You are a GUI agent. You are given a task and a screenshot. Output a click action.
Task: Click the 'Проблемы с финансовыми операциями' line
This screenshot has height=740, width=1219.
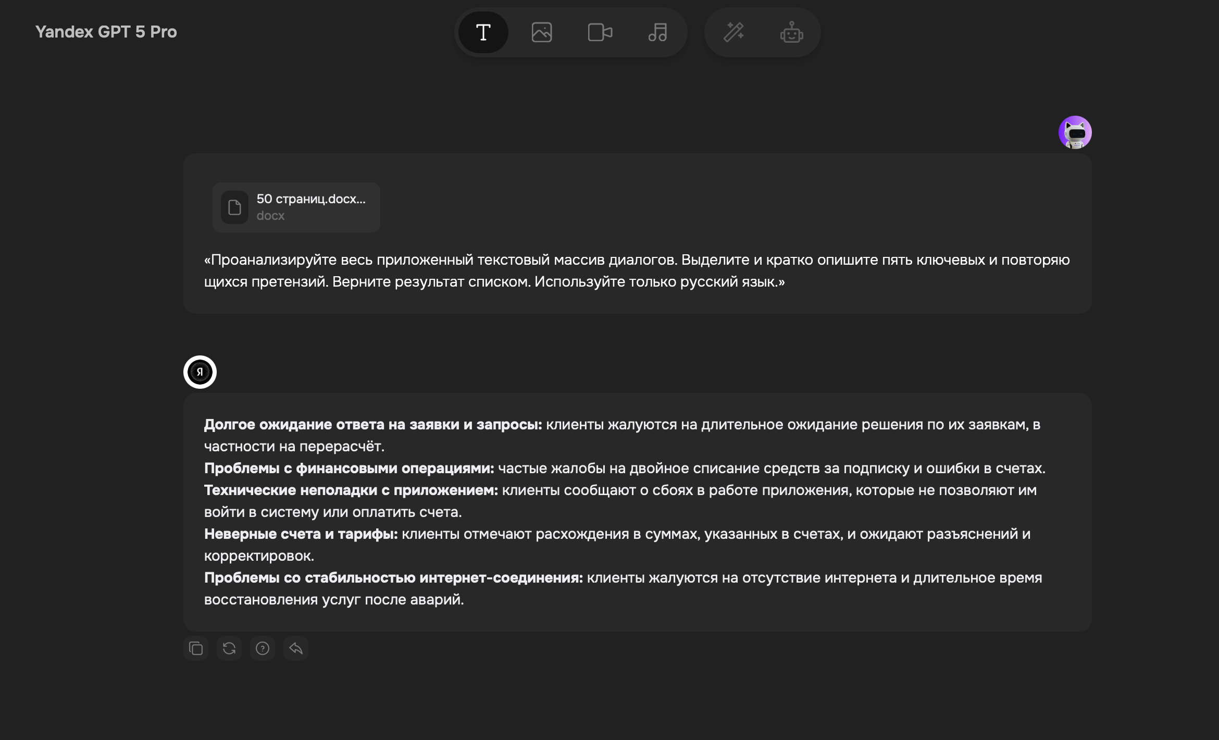[349, 468]
